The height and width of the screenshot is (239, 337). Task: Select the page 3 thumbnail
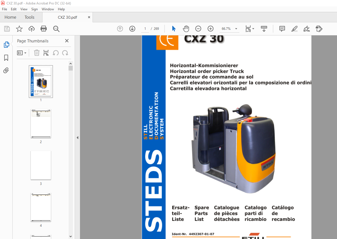coord(41,165)
